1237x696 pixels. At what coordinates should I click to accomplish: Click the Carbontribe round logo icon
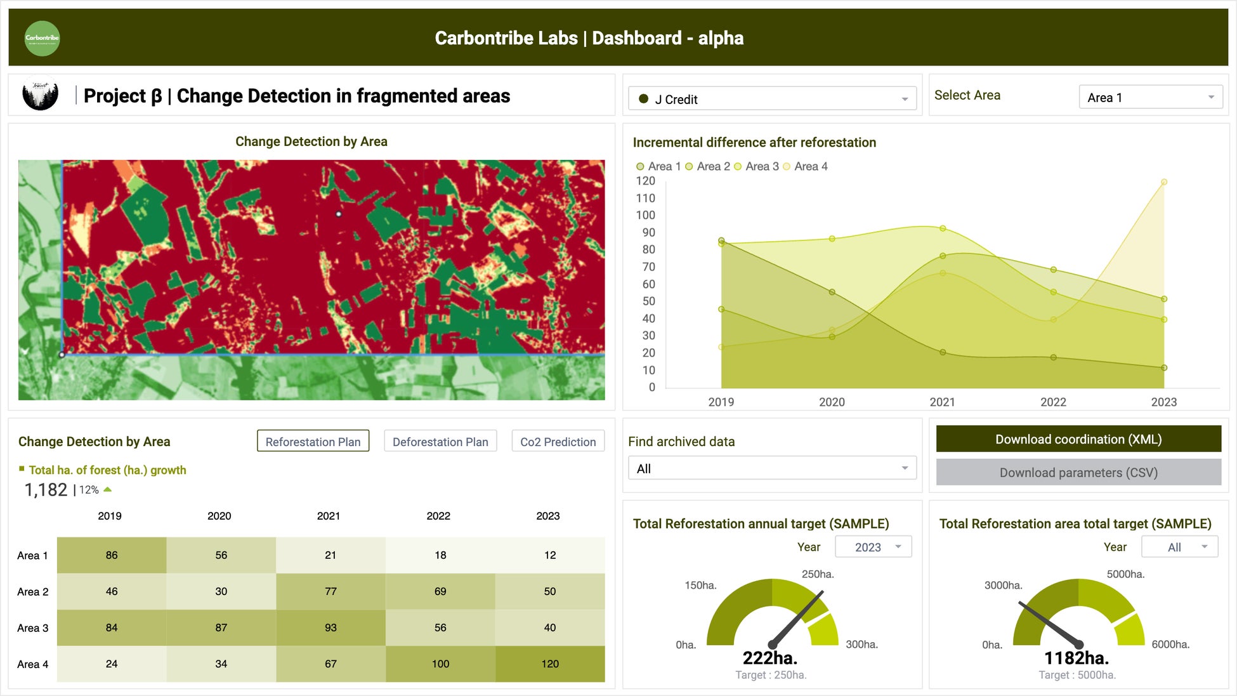(42, 38)
